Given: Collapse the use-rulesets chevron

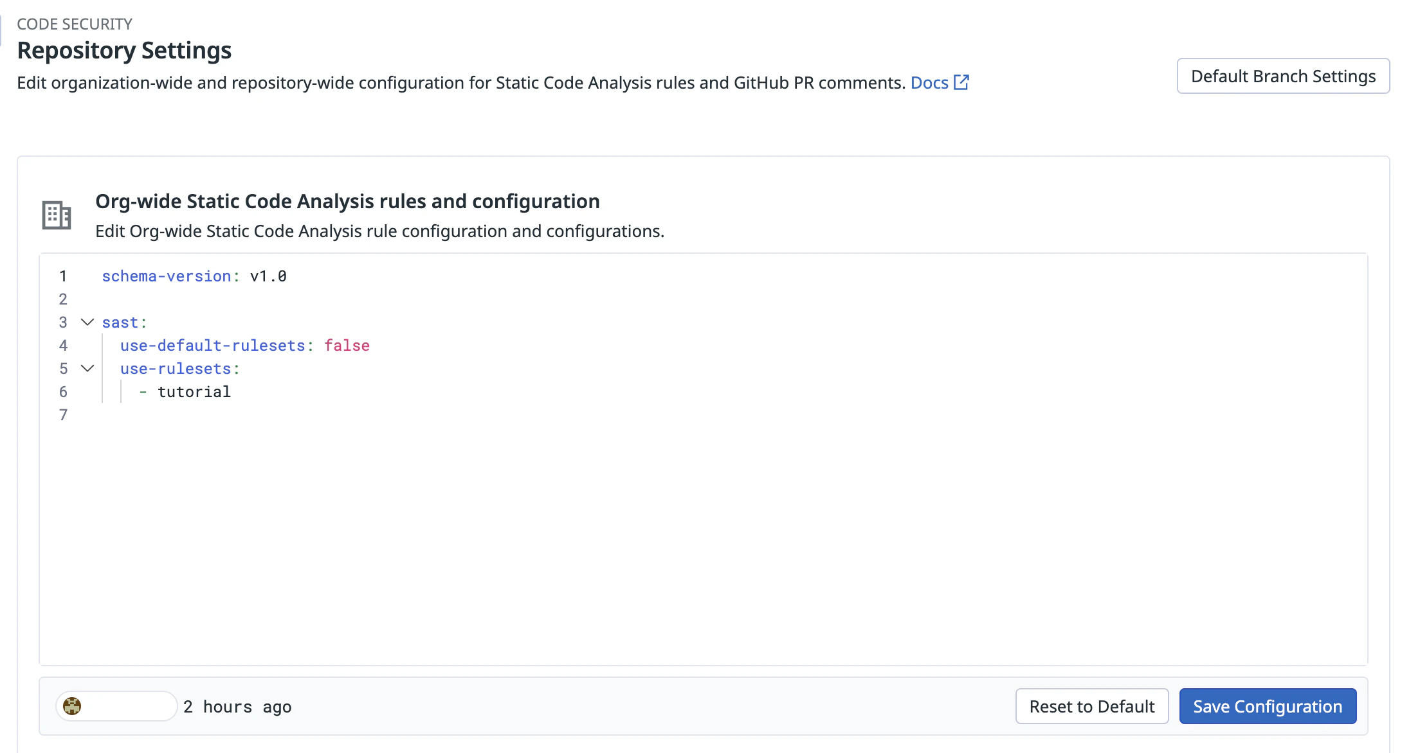Looking at the screenshot, I should pos(87,368).
